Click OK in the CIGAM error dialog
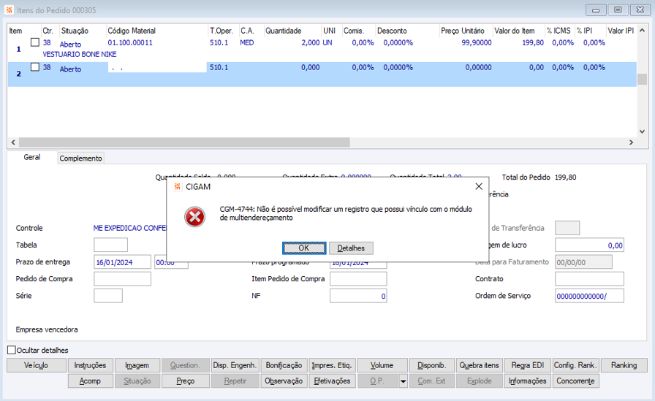 [304, 248]
